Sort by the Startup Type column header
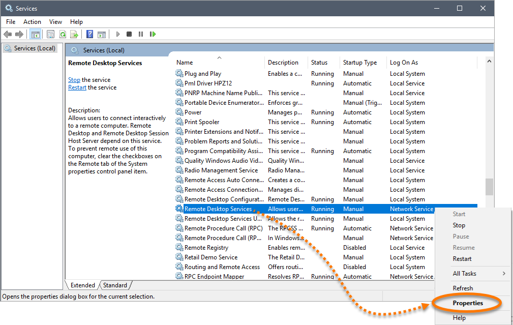This screenshot has height=325, width=513. (363, 62)
